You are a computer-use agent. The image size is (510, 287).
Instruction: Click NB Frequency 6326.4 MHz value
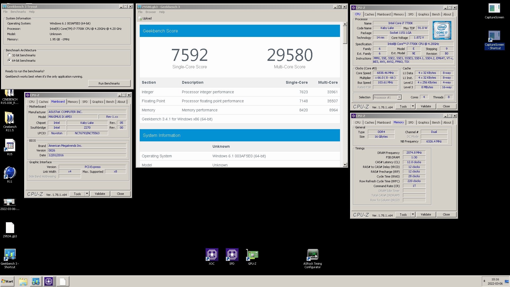[x=434, y=141]
